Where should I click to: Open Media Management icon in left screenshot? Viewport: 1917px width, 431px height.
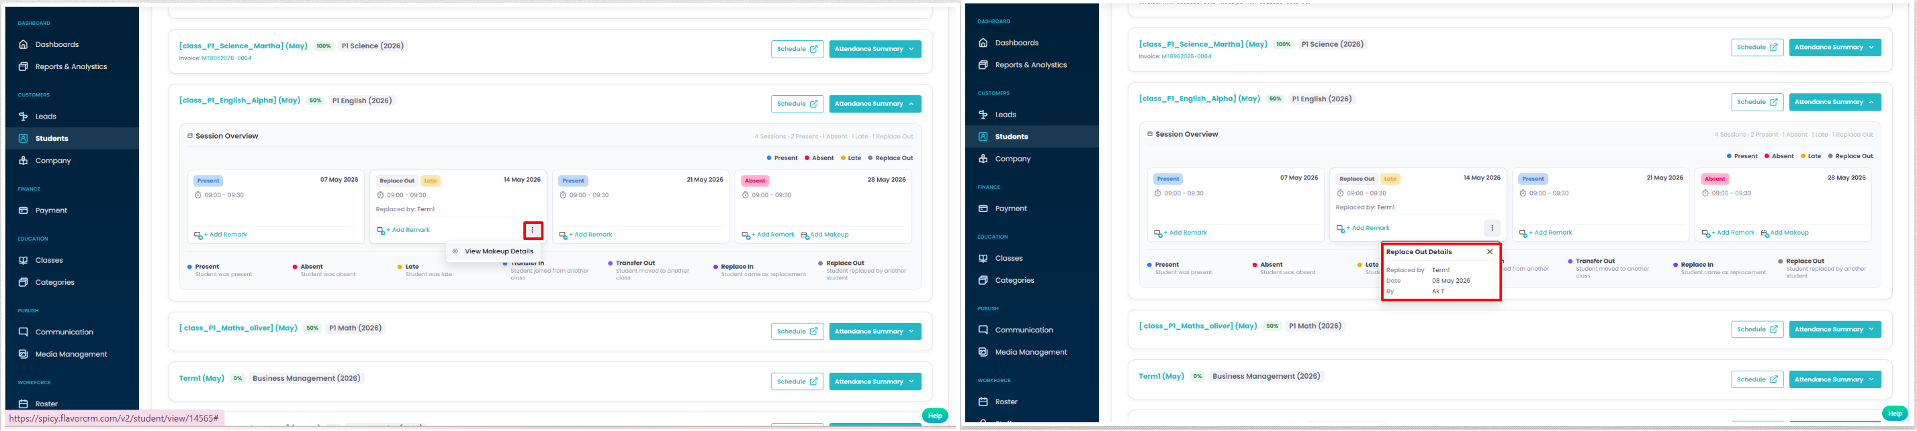click(23, 355)
